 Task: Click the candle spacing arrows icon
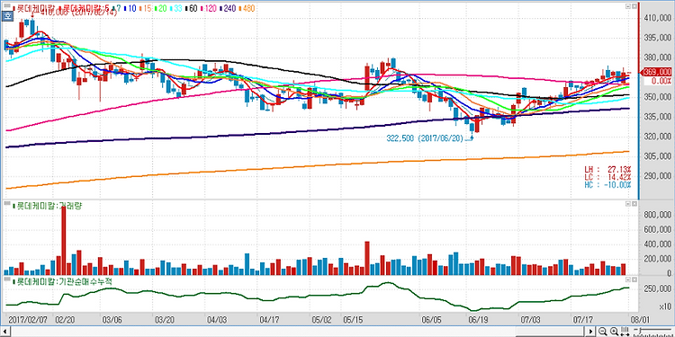pyautogui.click(x=625, y=331)
